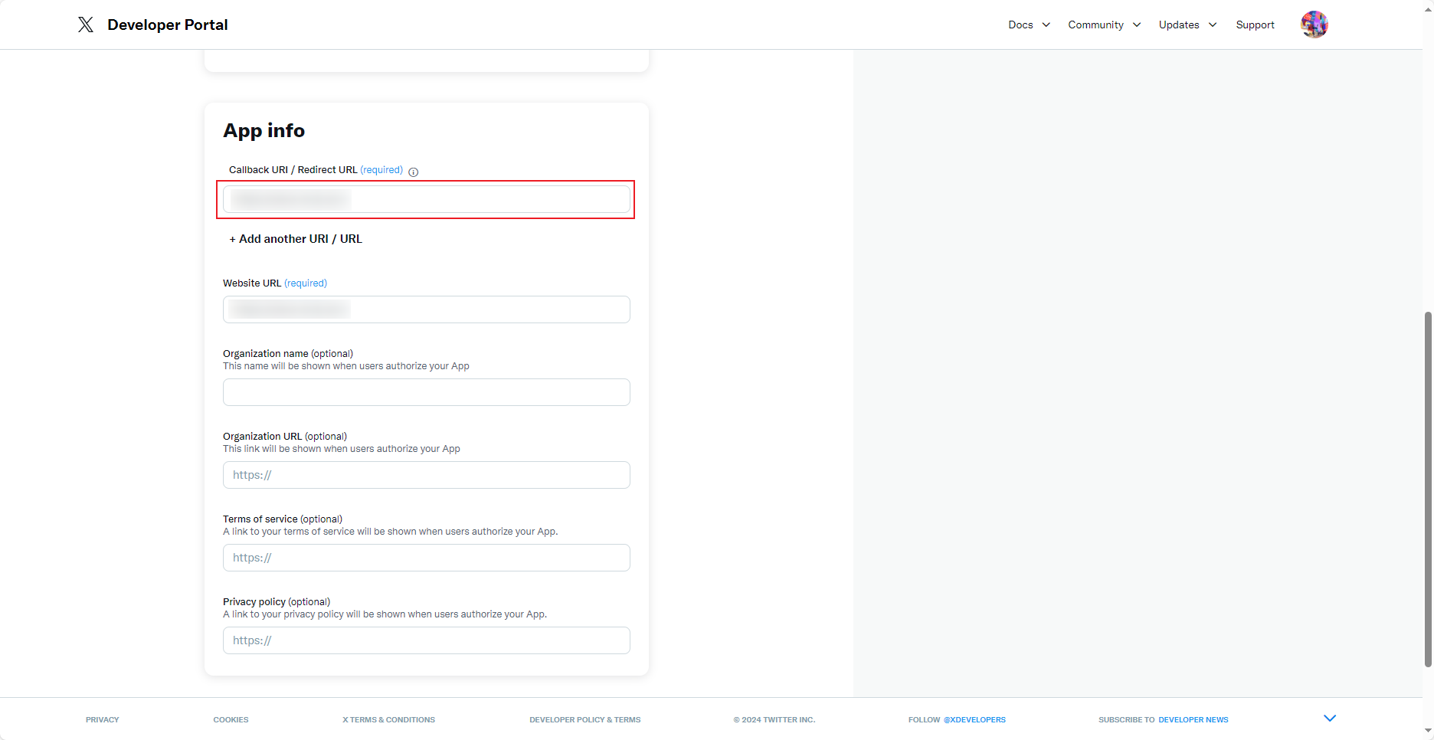Open the Privacy footer link
Screen dimensions: 1434x740
103,719
